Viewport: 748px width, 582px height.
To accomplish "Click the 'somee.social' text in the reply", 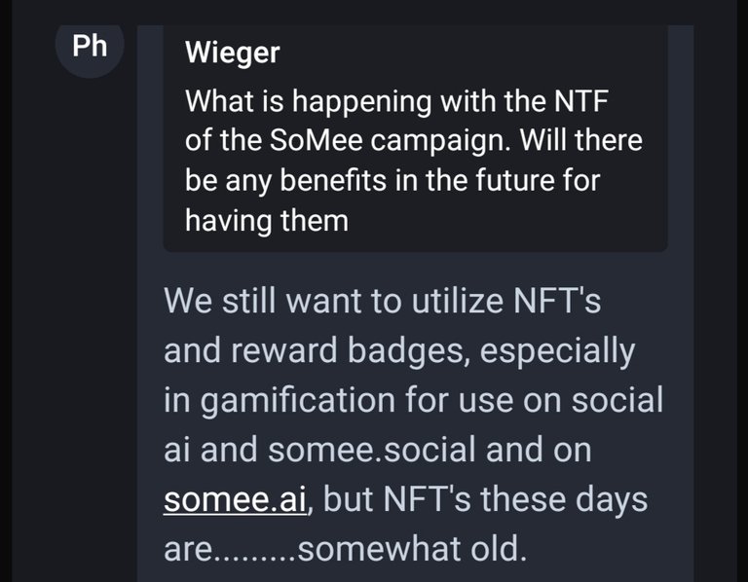I will coord(372,450).
